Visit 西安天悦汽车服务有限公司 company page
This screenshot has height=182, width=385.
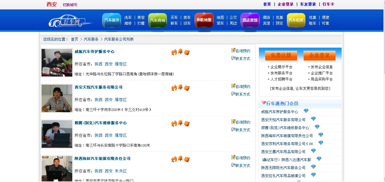click(98, 87)
